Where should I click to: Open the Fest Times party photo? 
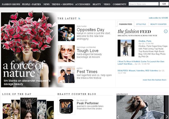point(66,75)
